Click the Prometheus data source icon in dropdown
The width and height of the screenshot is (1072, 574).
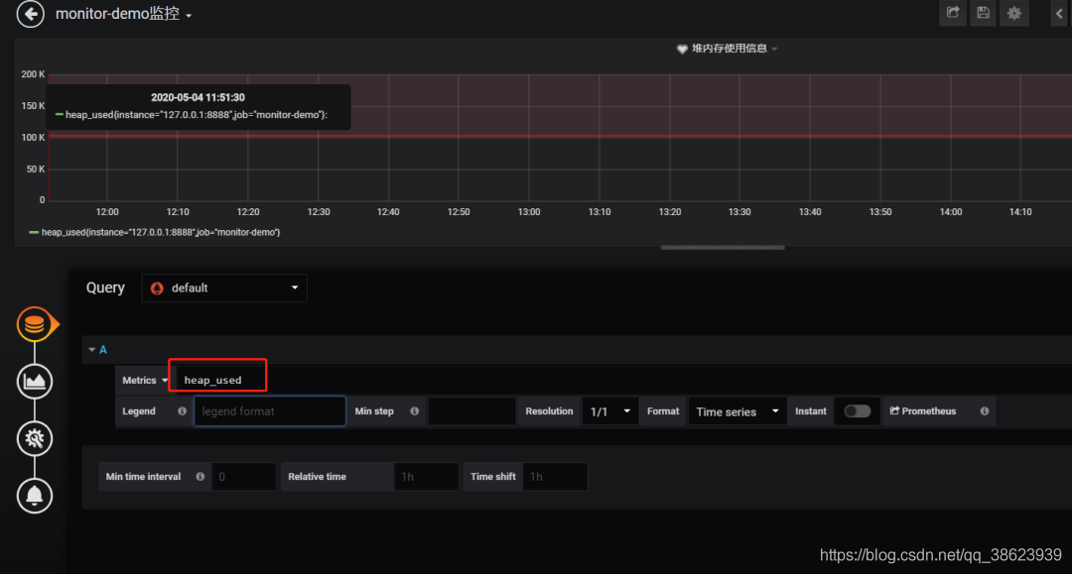coord(157,288)
